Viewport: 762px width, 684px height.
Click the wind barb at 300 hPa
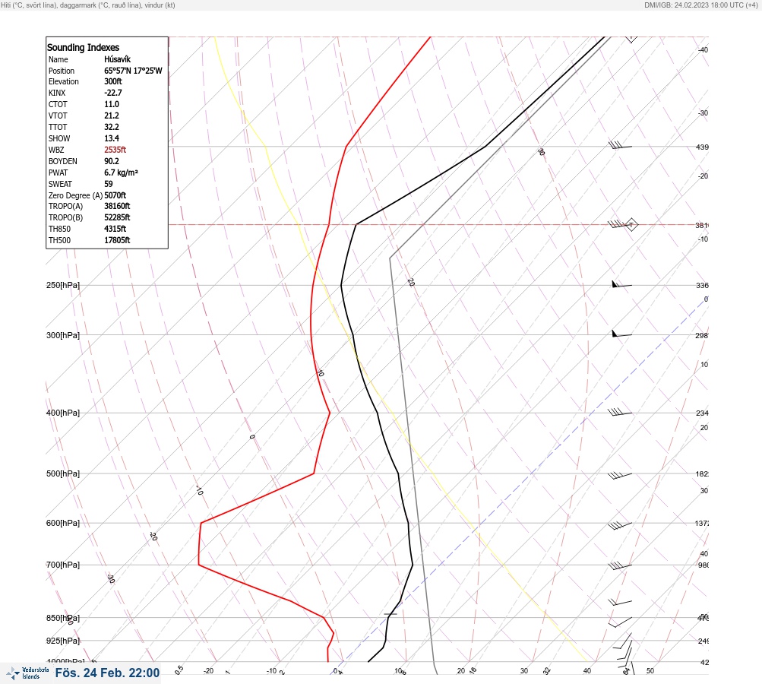click(621, 334)
